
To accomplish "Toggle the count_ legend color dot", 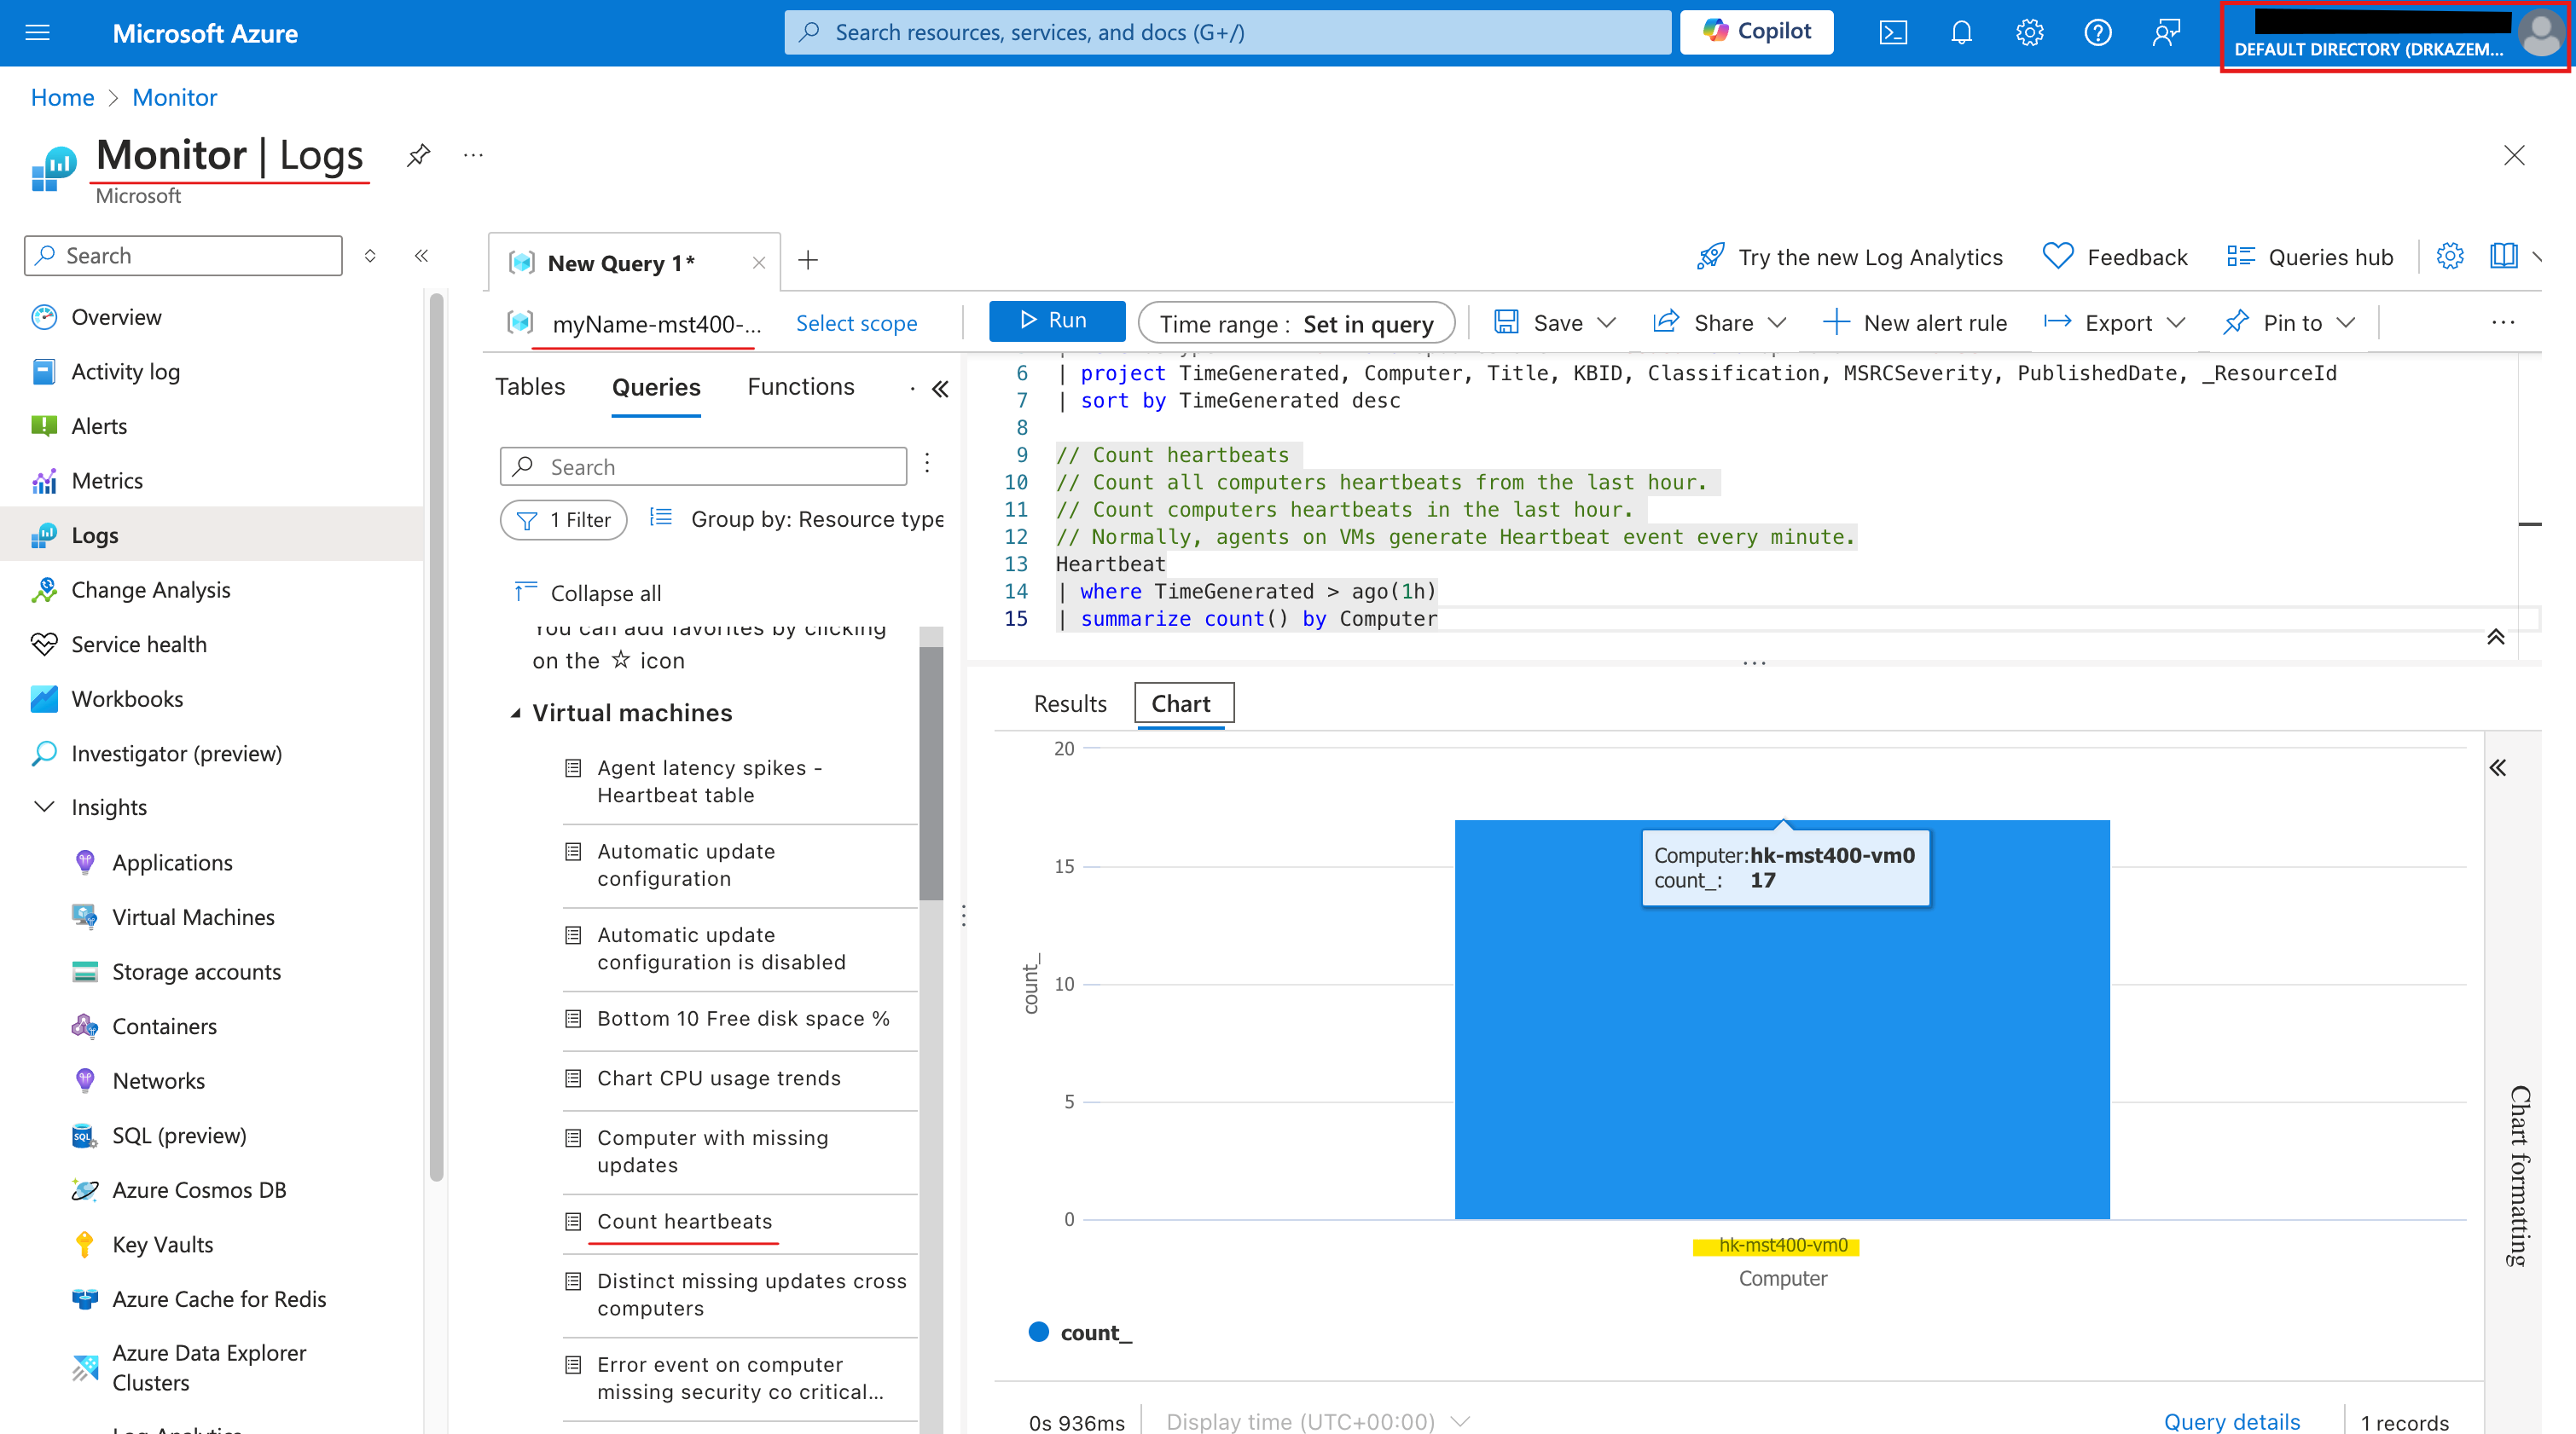I will pos(1038,1332).
